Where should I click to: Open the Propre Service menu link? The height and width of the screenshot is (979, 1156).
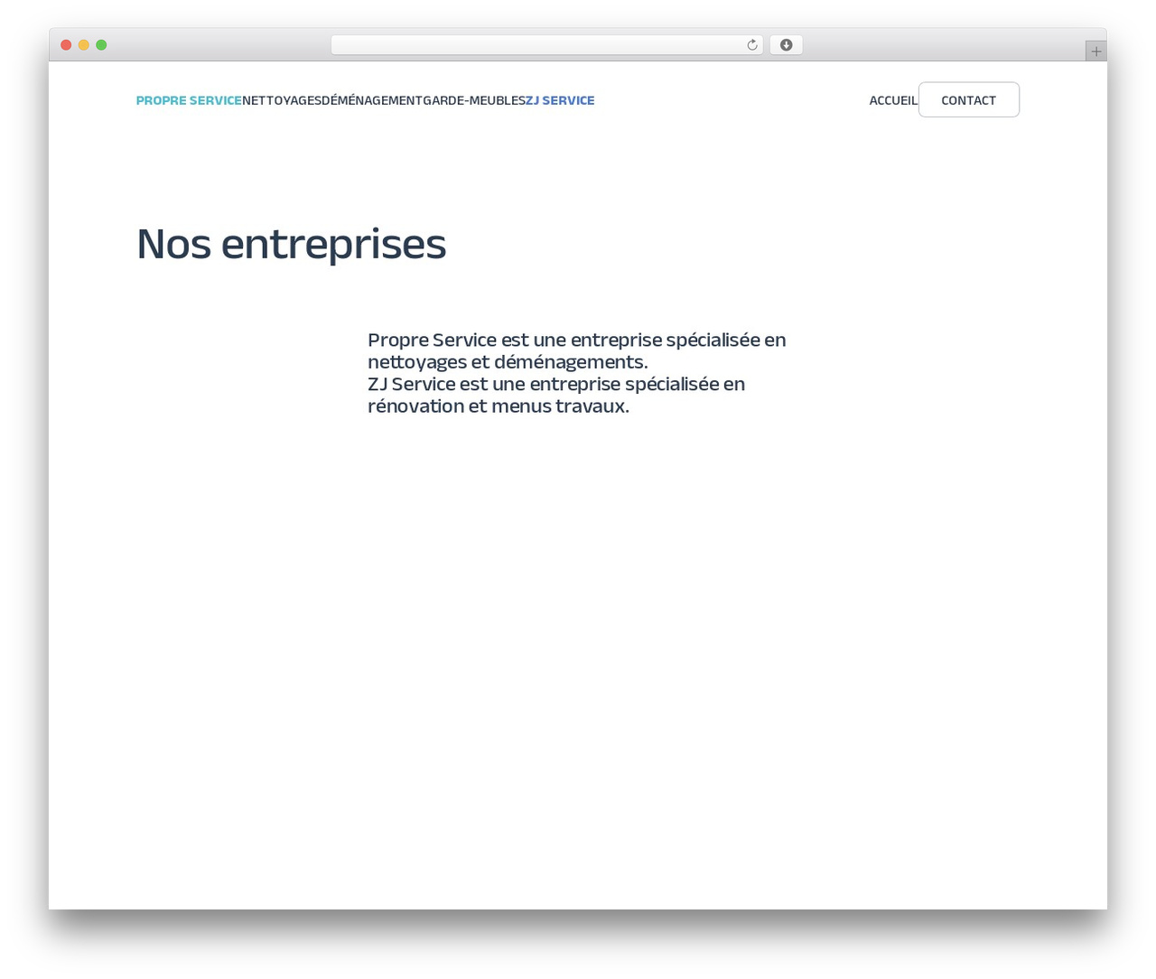pos(189,100)
